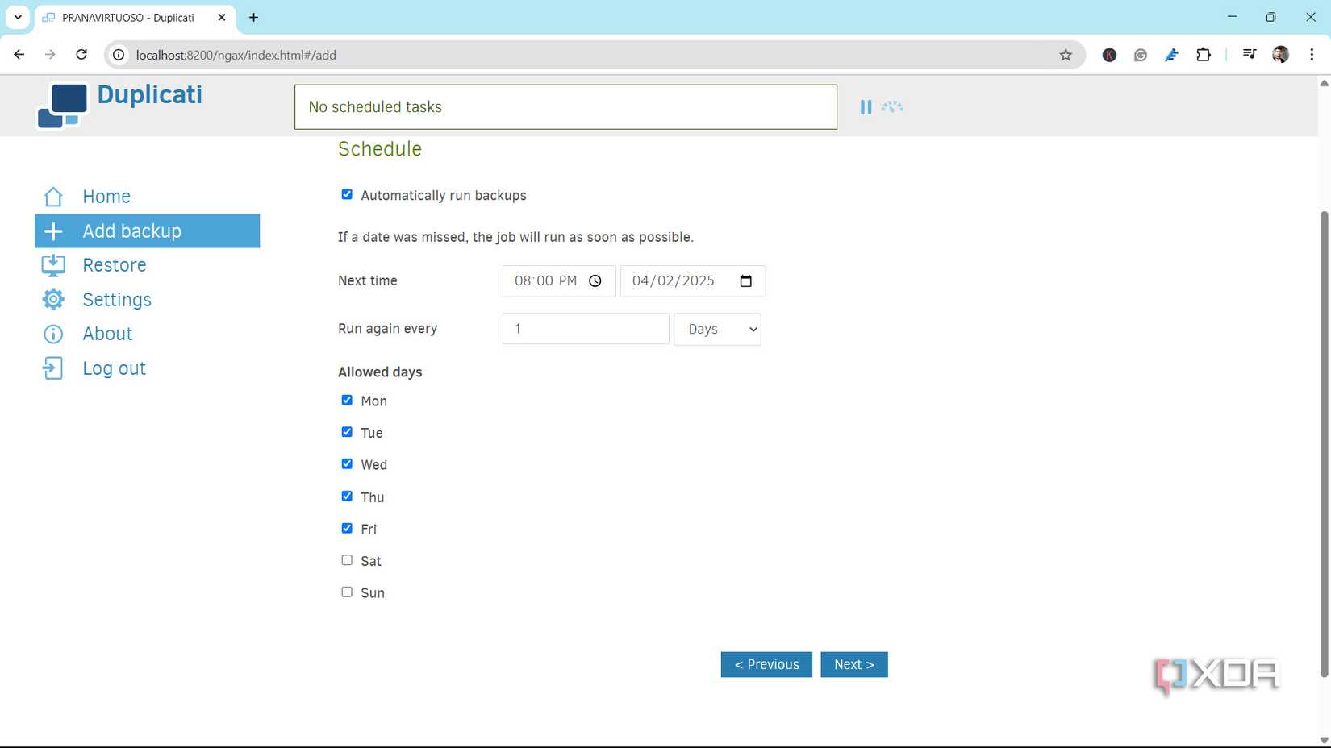1331x748 pixels.
Task: Uncheck the Mon allowed day
Action: point(347,400)
